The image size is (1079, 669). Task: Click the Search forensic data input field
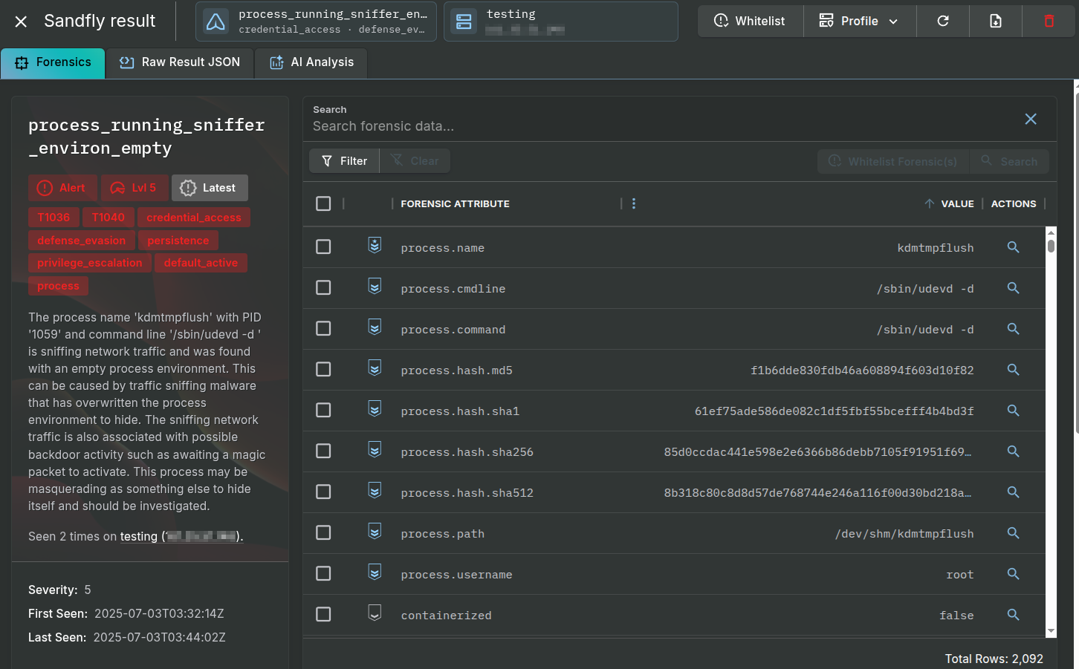pyautogui.click(x=661, y=126)
